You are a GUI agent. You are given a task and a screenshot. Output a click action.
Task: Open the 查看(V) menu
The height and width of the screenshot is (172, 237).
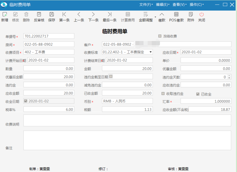coord(180,5)
